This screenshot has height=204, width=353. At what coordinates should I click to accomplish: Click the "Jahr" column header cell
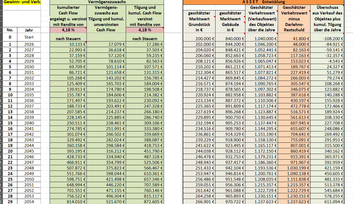(x=29, y=30)
